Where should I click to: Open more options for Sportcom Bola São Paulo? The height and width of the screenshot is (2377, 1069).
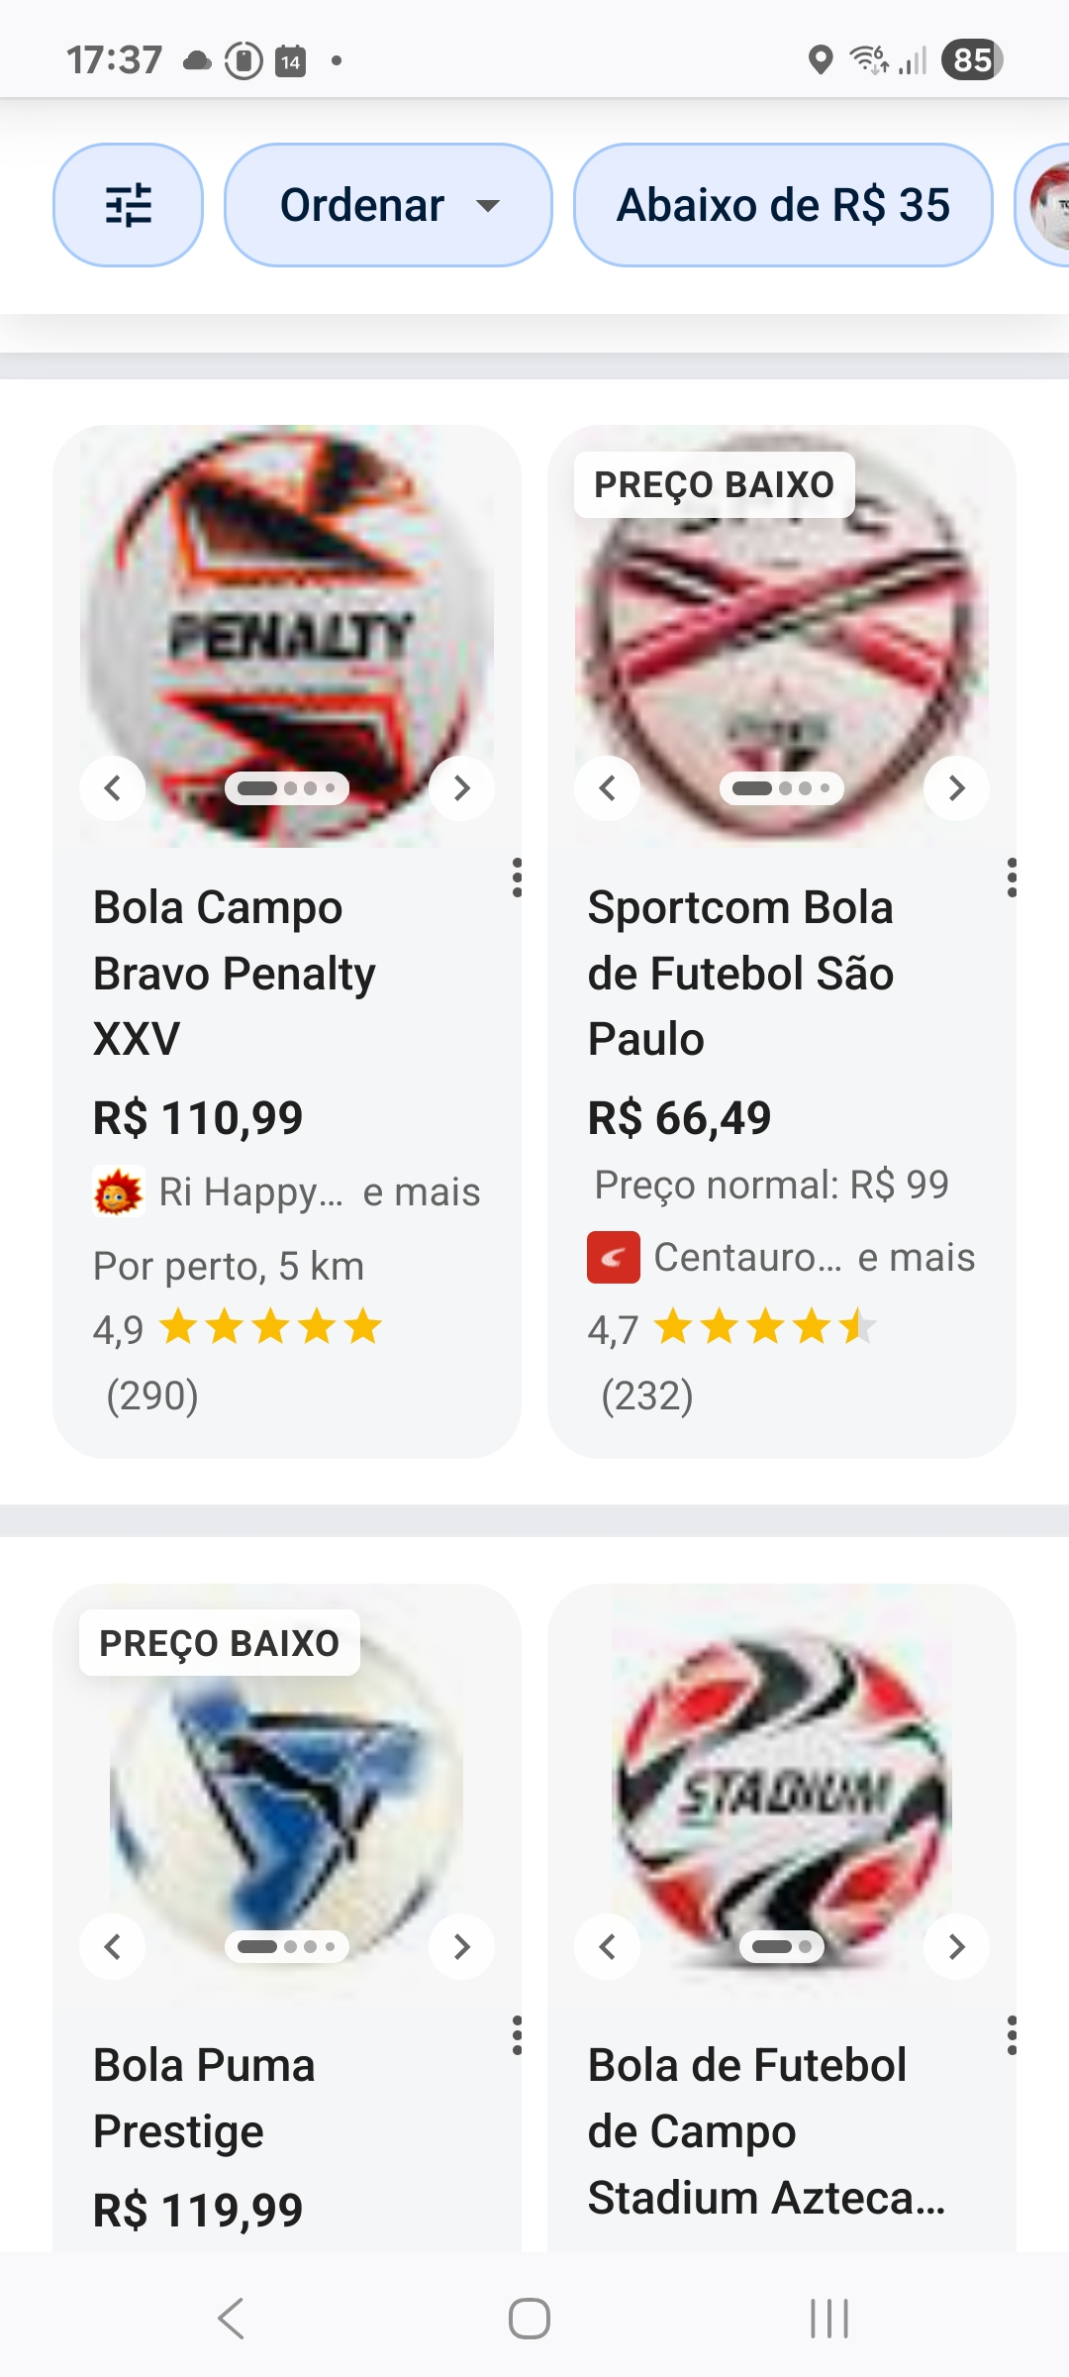tap(1011, 878)
